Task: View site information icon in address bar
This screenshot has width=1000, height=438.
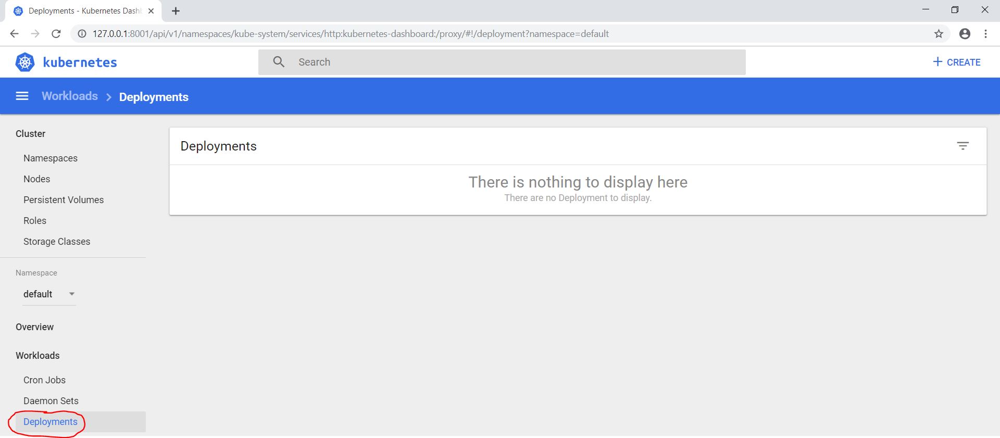Action: [x=82, y=34]
